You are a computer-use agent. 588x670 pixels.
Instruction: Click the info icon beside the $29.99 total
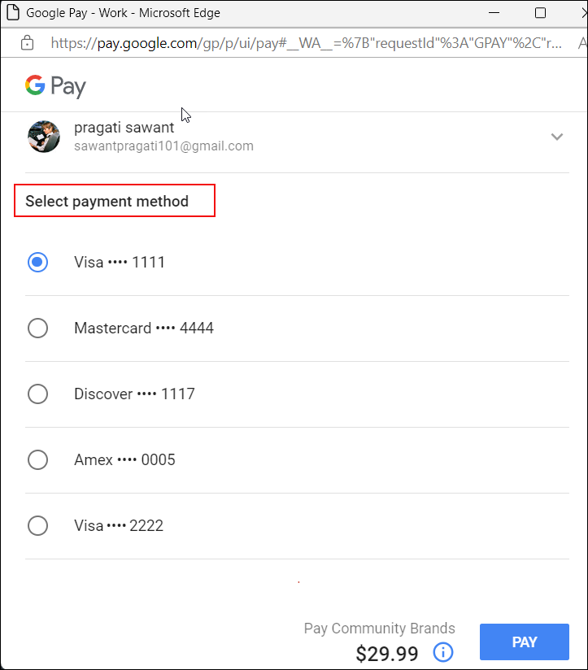(x=443, y=652)
